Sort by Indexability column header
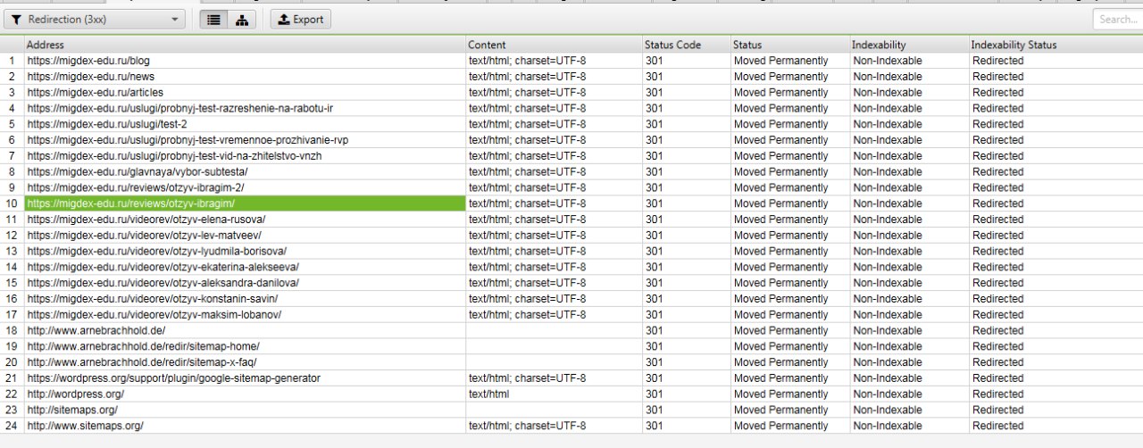The image size is (1143, 448). point(908,45)
